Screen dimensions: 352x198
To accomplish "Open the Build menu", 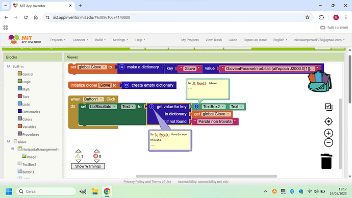I will tap(100, 40).
